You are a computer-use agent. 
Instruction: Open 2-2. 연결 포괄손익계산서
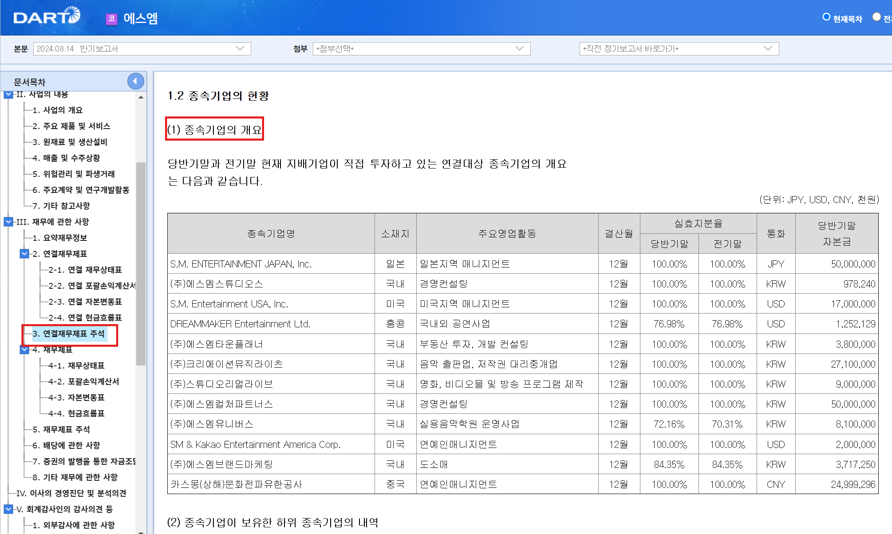coord(92,286)
